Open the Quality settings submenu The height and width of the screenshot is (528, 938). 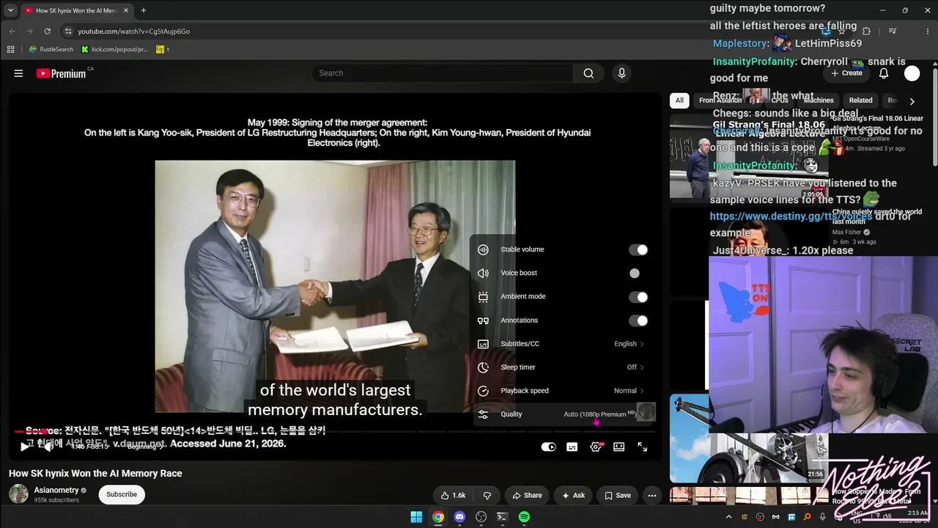(563, 414)
